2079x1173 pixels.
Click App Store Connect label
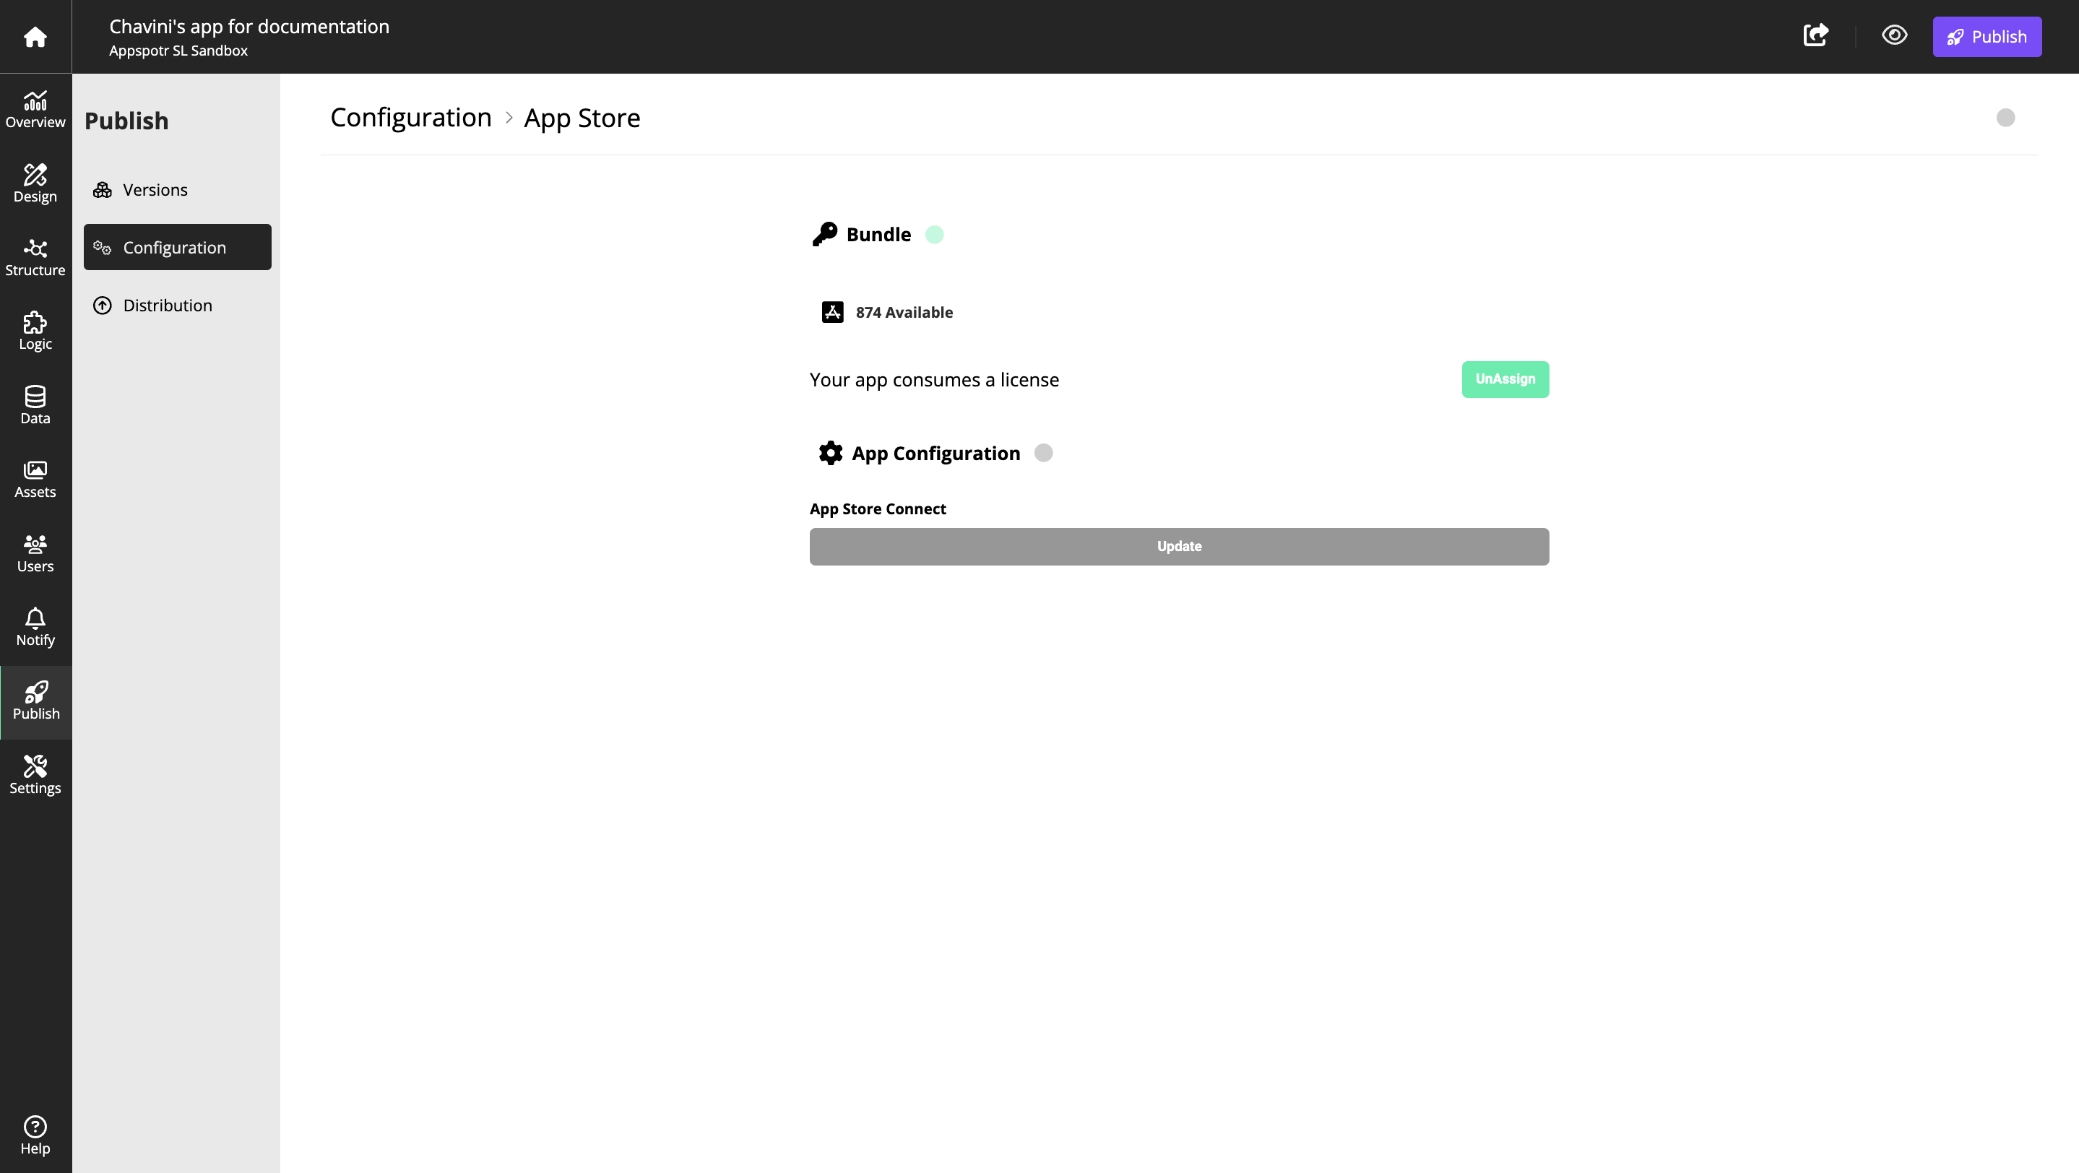877,509
